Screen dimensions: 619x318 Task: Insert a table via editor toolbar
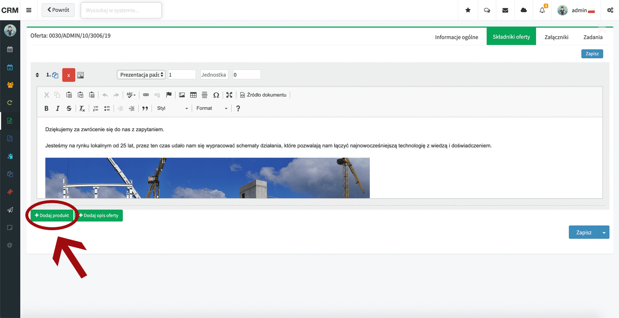click(x=193, y=95)
